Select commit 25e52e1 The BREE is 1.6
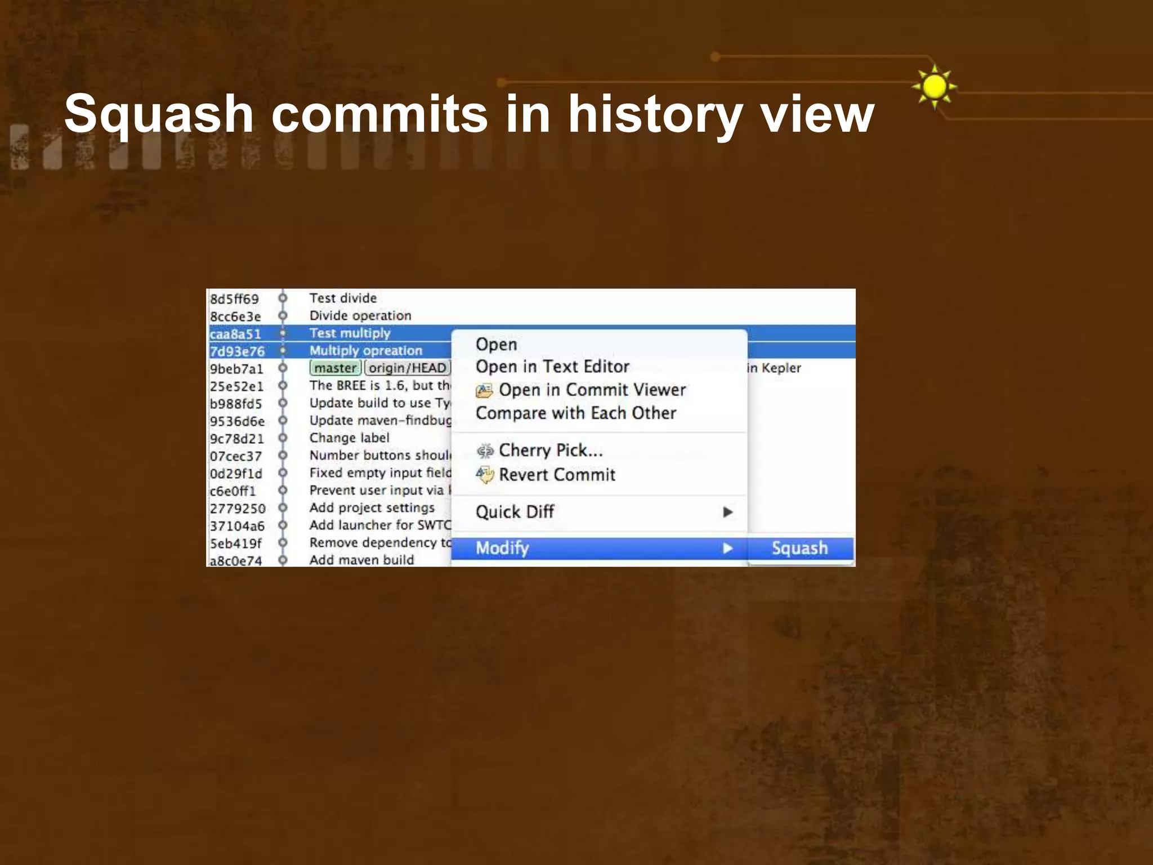This screenshot has height=865, width=1153. coord(330,386)
